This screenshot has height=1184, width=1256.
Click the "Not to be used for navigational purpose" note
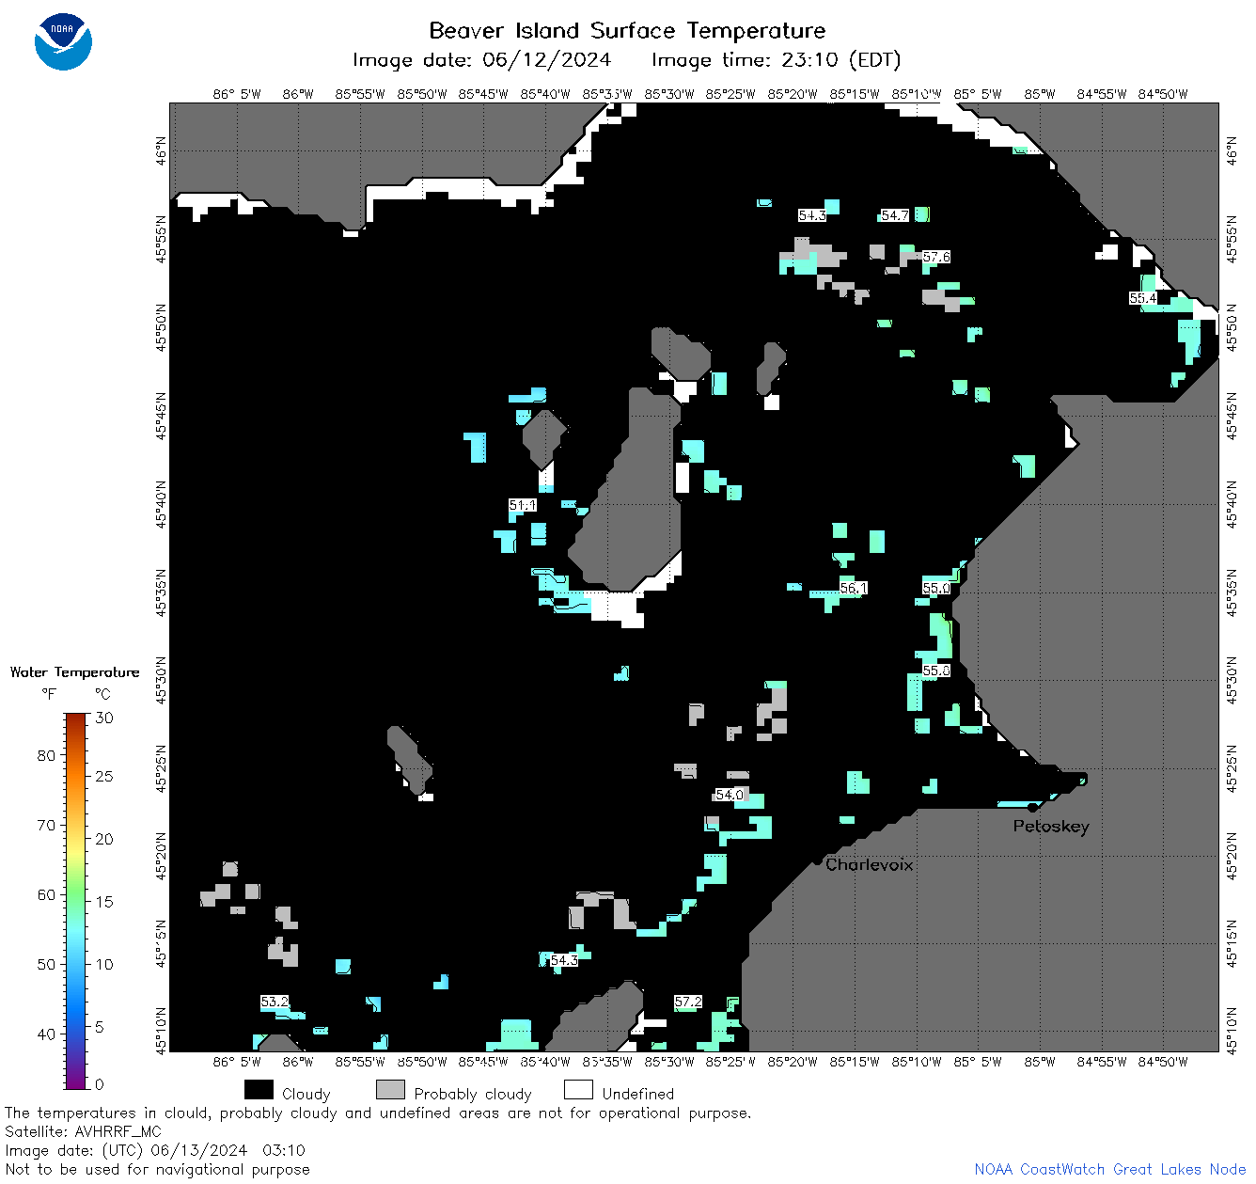click(x=157, y=1169)
